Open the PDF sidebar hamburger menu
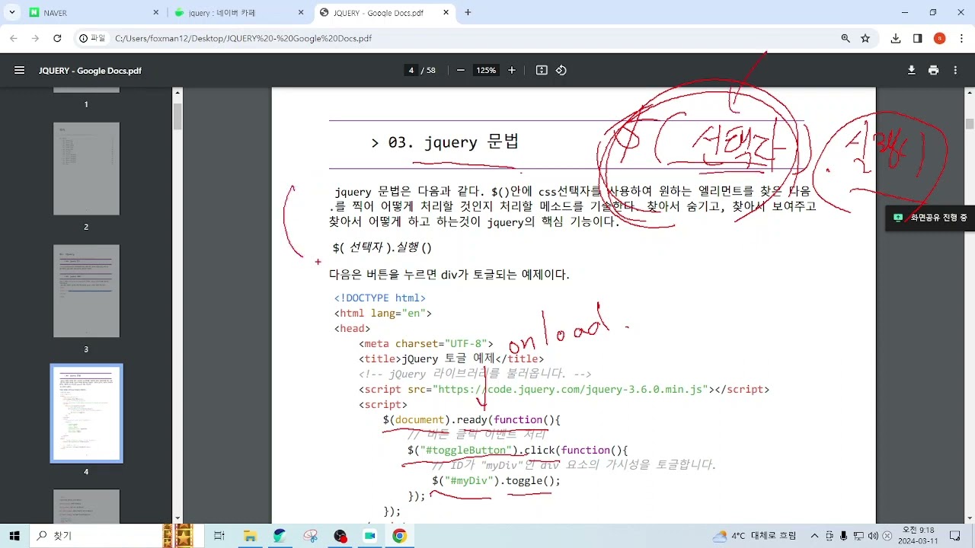 point(19,70)
